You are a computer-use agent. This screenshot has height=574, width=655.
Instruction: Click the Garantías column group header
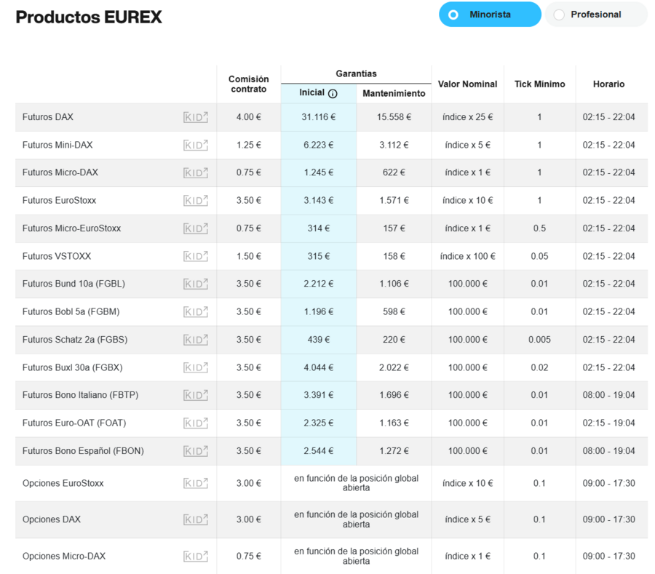(357, 73)
